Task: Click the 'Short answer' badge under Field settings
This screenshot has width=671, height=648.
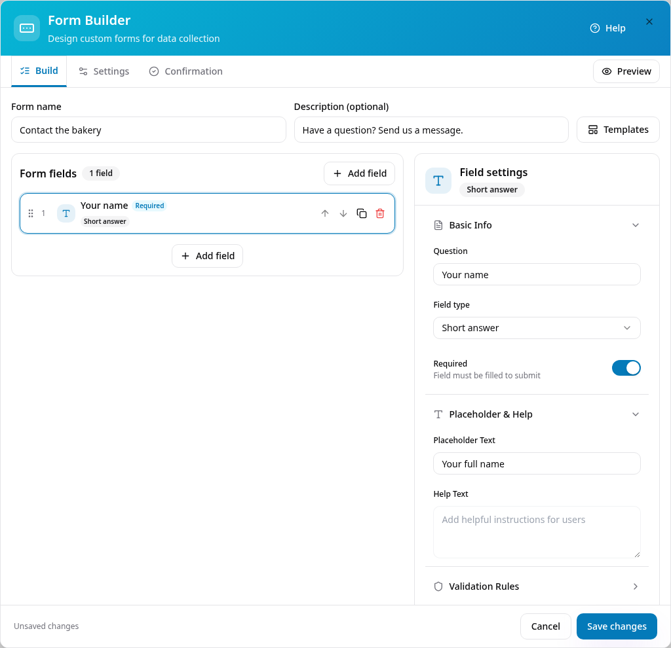Action: [x=491, y=189]
